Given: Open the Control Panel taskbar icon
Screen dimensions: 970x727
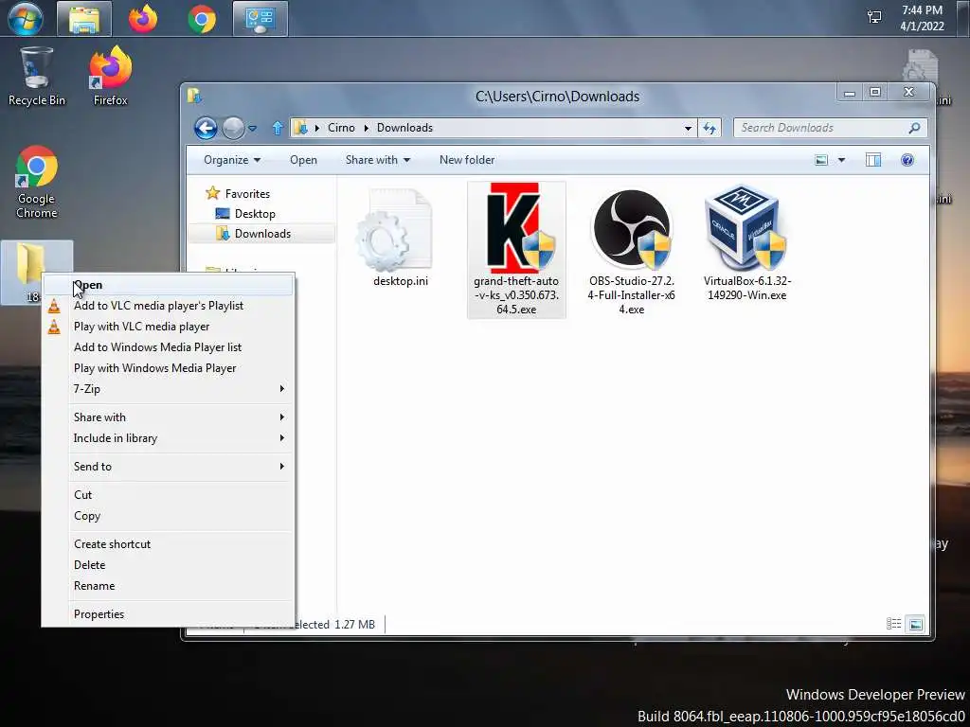Looking at the screenshot, I should point(260,19).
